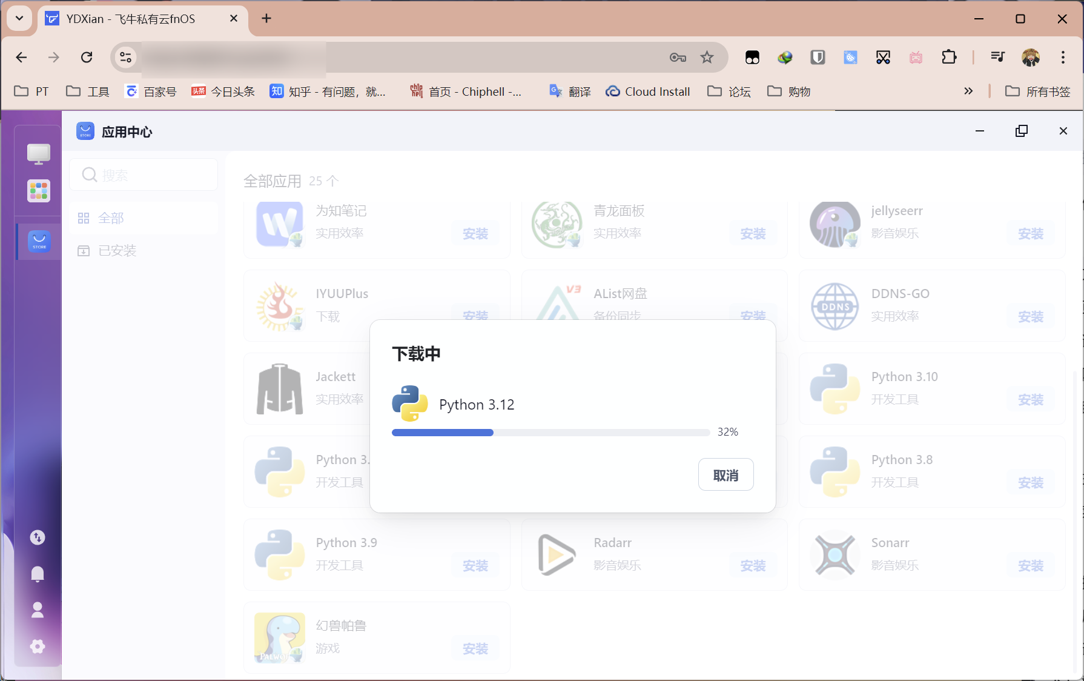This screenshot has width=1084, height=681.
Task: Click the 为知笔记 app icon
Action: (279, 224)
